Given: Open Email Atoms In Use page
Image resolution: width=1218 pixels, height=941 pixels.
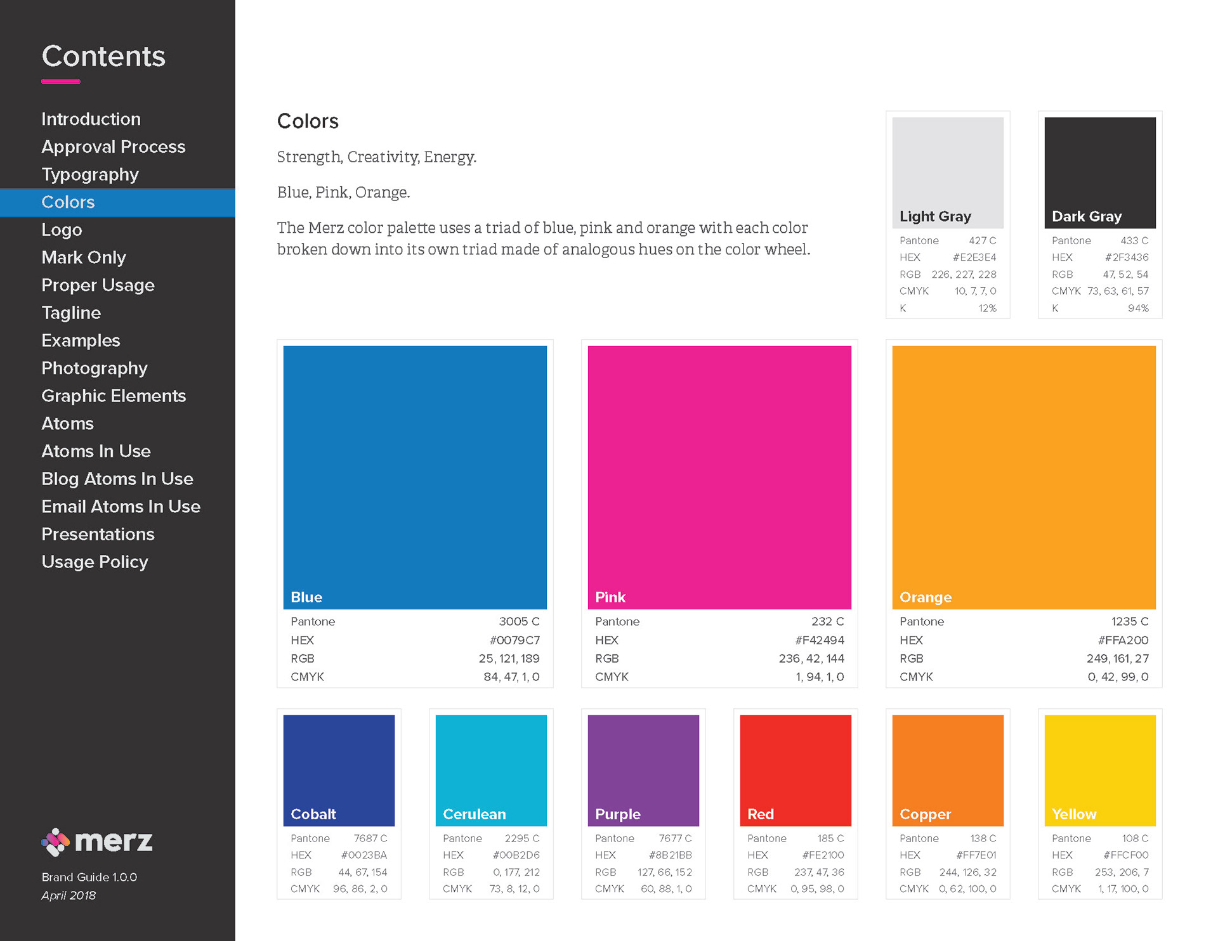Looking at the screenshot, I should pos(121,507).
